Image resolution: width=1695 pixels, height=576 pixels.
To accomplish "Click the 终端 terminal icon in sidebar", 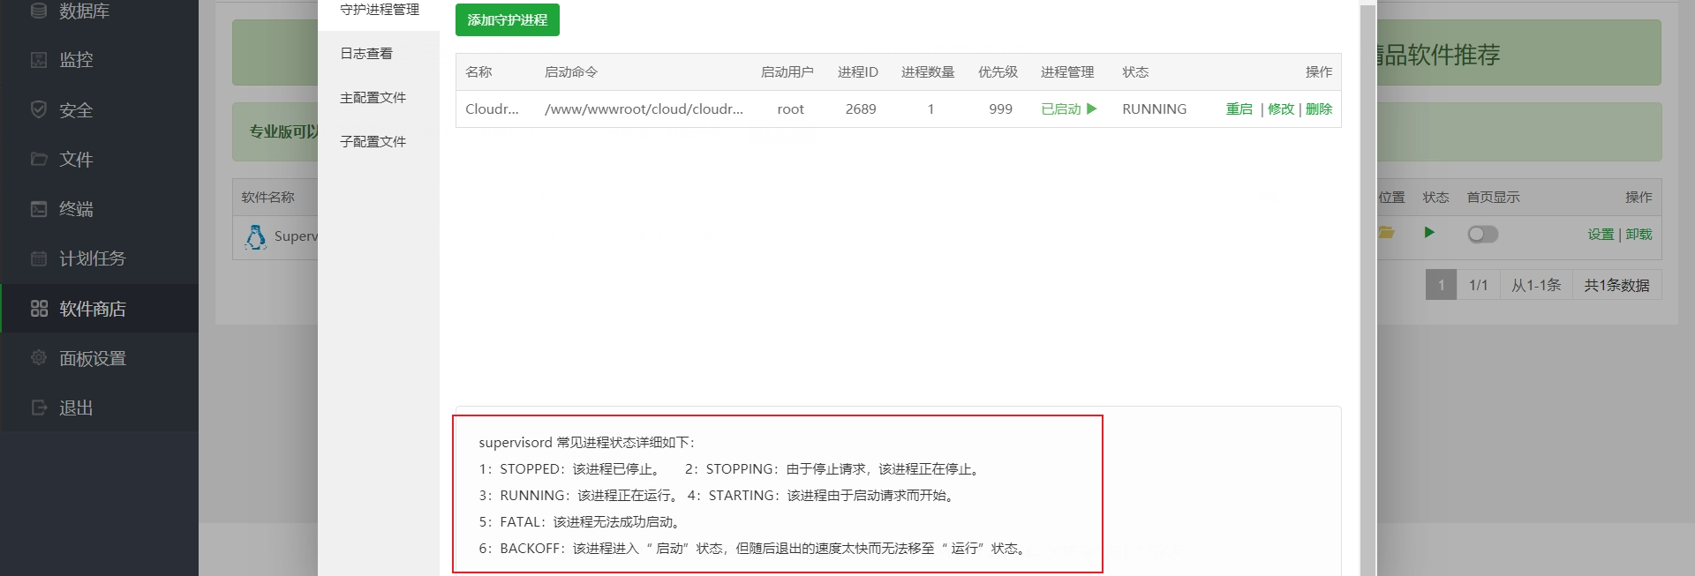I will [x=39, y=209].
